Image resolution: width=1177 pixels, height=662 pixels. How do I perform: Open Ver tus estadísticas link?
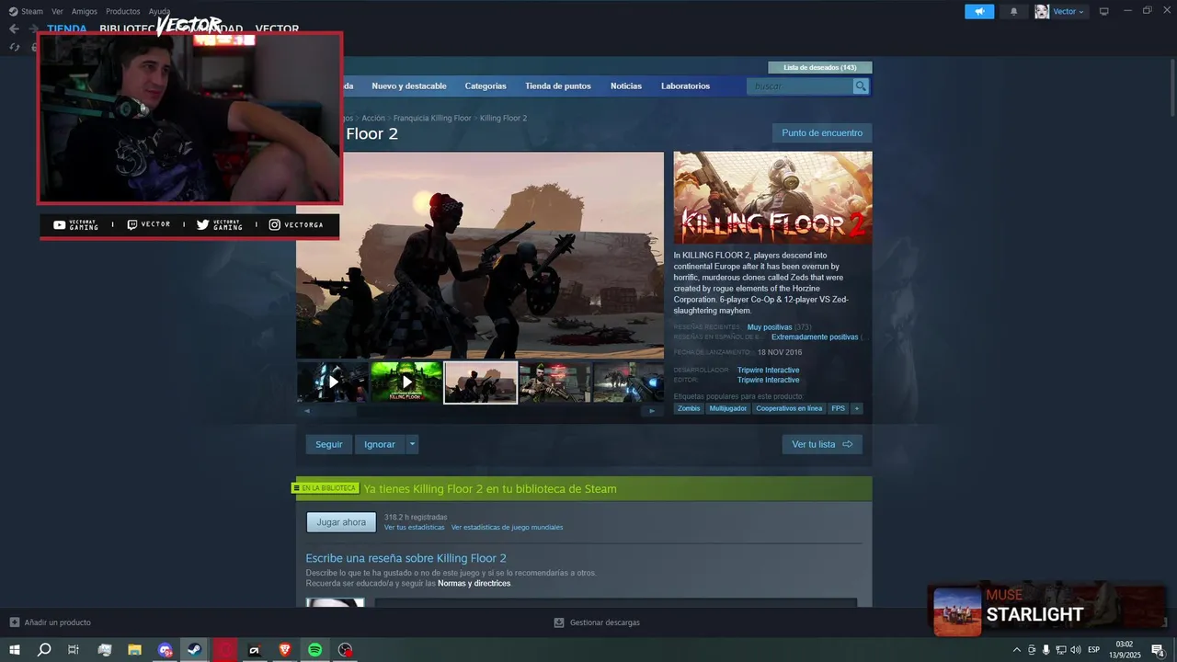(414, 528)
